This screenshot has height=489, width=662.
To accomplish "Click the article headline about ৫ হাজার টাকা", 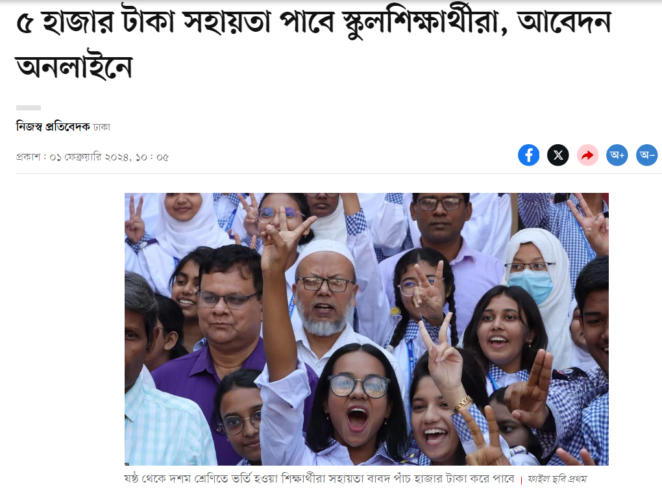I will coord(313,44).
